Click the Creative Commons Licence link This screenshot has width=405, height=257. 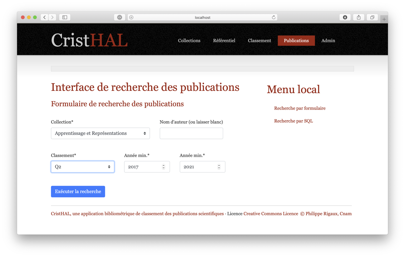(271, 214)
